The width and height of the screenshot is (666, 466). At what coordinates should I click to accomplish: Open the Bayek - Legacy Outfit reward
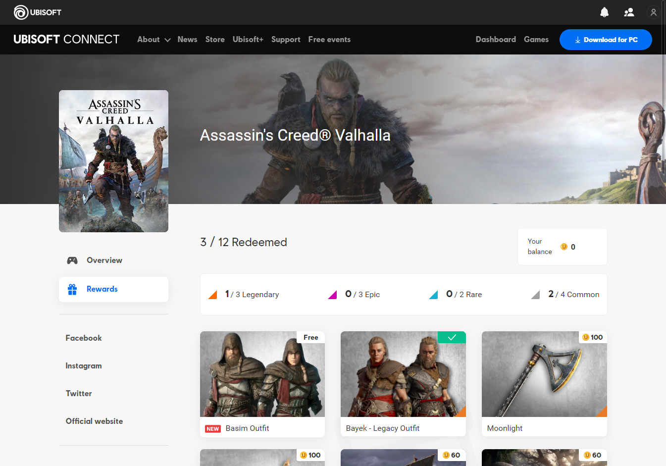tap(403, 384)
